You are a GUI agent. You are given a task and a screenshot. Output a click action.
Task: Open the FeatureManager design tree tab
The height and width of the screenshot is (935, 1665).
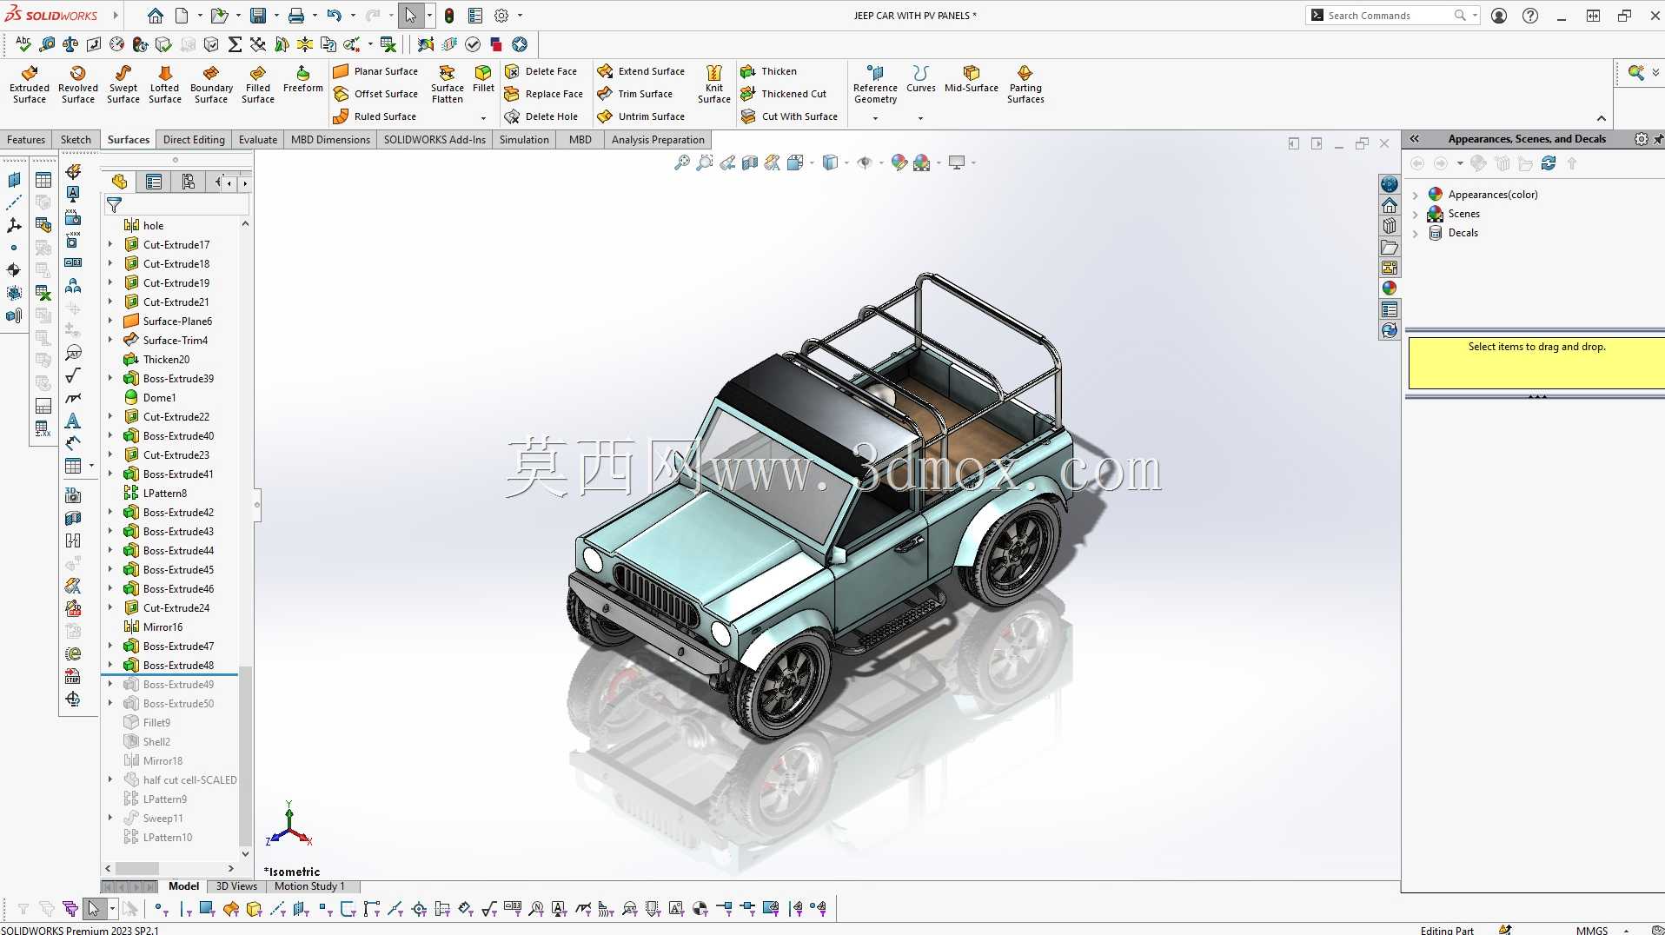119,182
